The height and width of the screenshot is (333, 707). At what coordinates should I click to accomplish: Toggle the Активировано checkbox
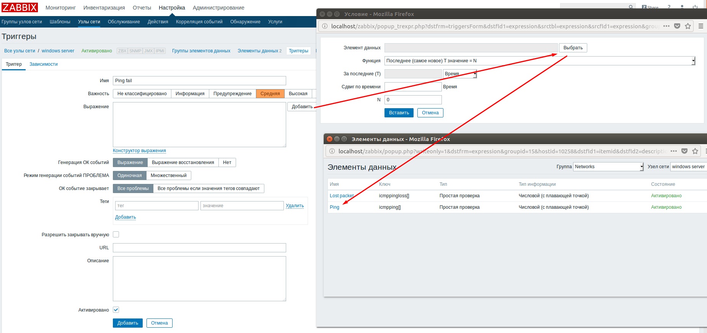pos(116,310)
